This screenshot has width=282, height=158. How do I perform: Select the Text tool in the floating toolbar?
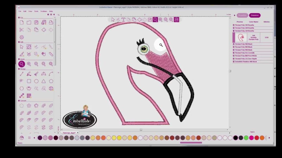click(123, 20)
